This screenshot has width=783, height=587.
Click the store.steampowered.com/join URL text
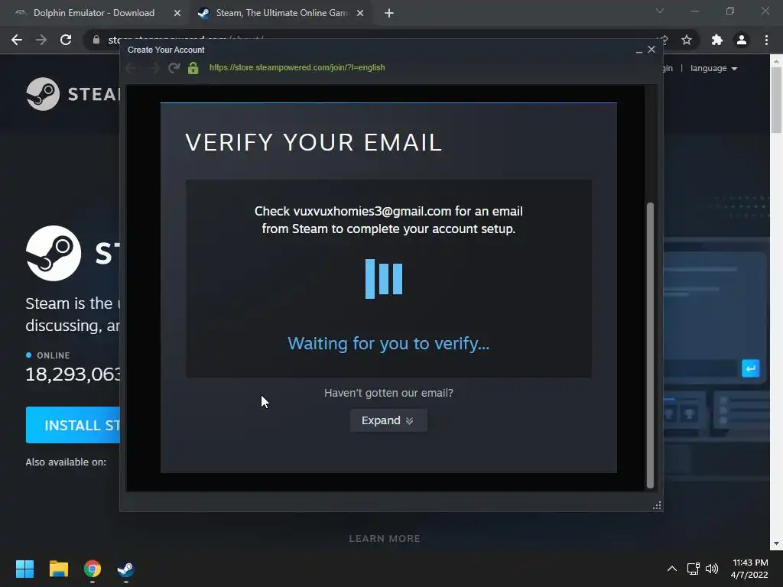(297, 67)
